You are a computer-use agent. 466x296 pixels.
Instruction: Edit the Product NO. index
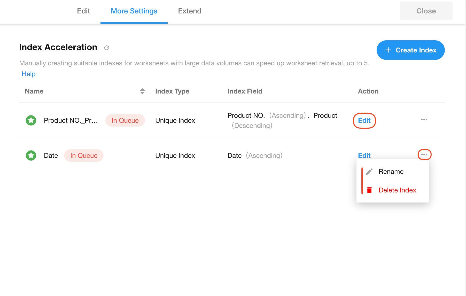coord(364,120)
